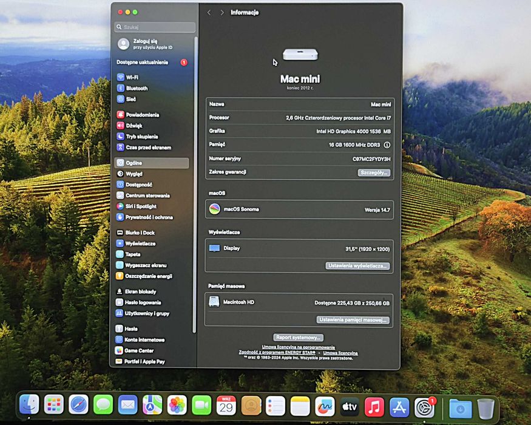Launch Safari from the Dock

coord(78,404)
